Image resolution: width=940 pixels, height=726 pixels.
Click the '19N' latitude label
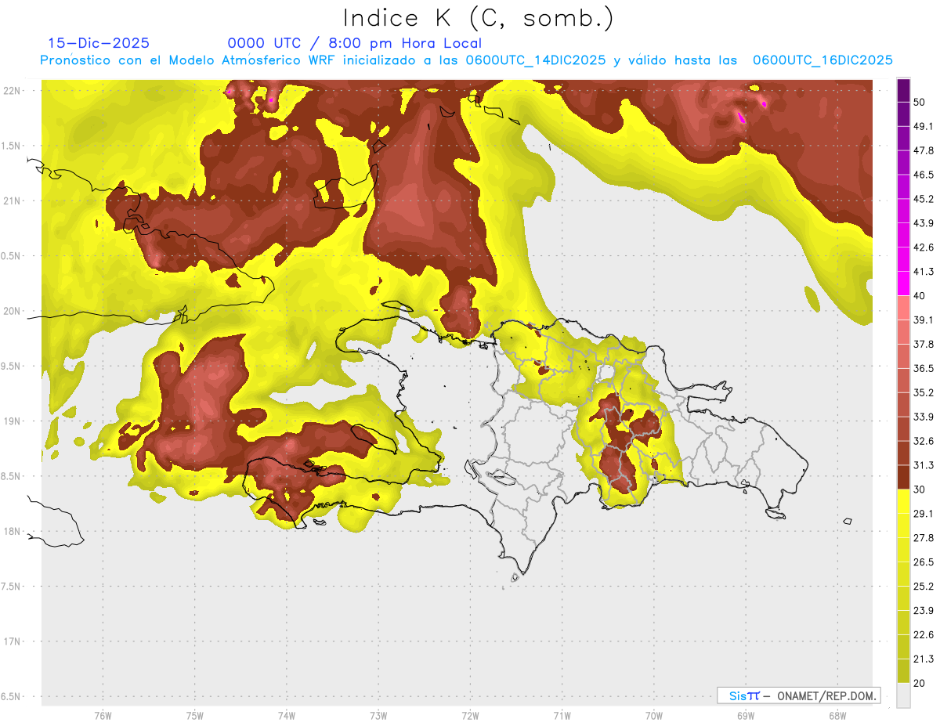12,421
